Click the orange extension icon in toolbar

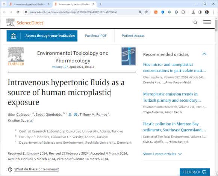point(156,12)
